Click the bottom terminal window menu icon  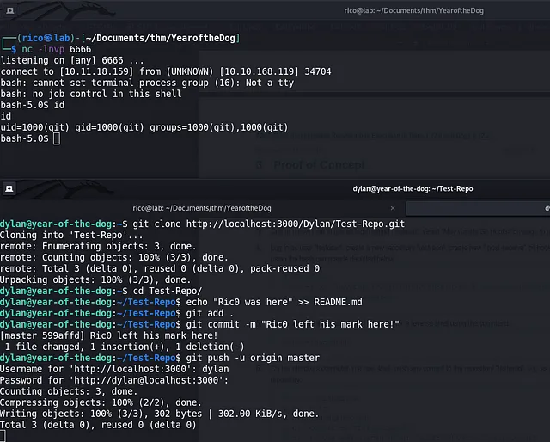pos(9,188)
